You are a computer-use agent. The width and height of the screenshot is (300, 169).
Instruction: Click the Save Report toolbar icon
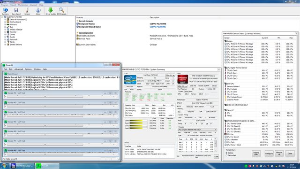[x=16, y=11]
